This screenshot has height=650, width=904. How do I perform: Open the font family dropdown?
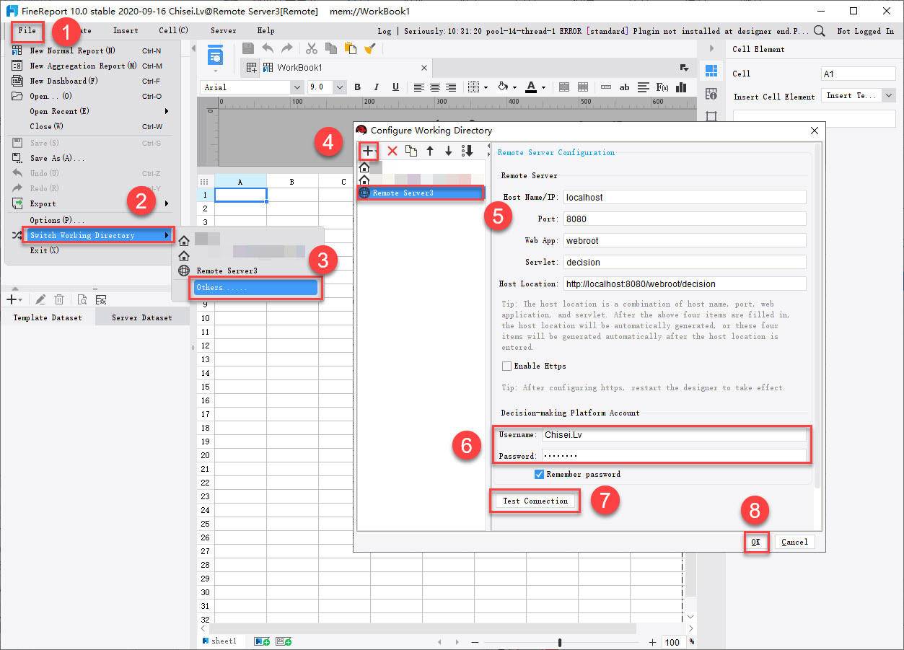pyautogui.click(x=296, y=87)
